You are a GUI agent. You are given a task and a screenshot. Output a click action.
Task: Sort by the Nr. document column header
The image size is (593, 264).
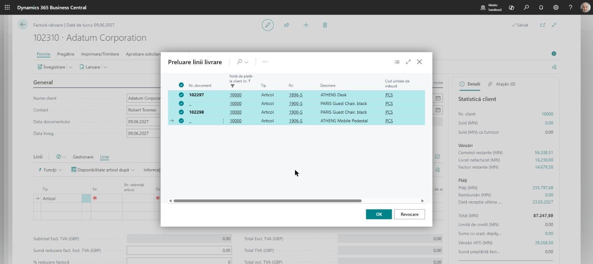[200, 86]
